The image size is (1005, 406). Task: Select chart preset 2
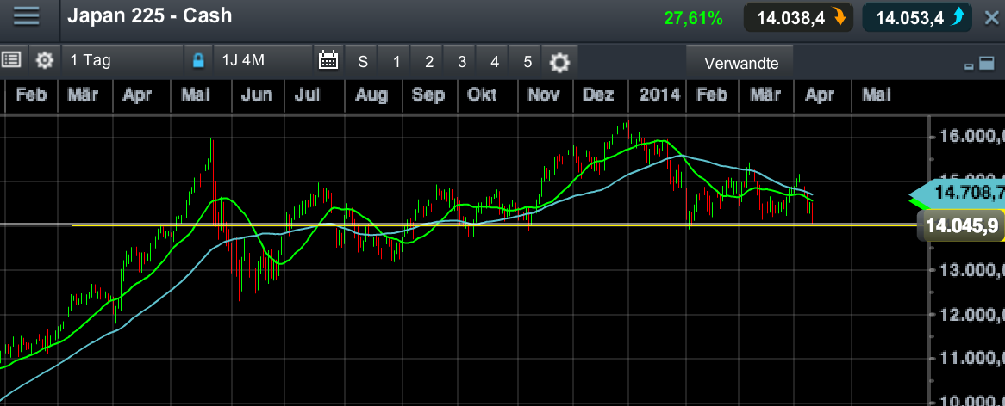[428, 62]
